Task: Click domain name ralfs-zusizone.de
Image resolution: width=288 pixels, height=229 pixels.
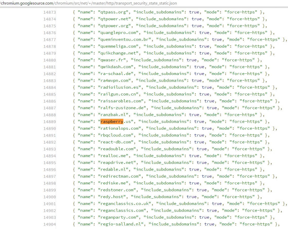Action: click(x=122, y=108)
